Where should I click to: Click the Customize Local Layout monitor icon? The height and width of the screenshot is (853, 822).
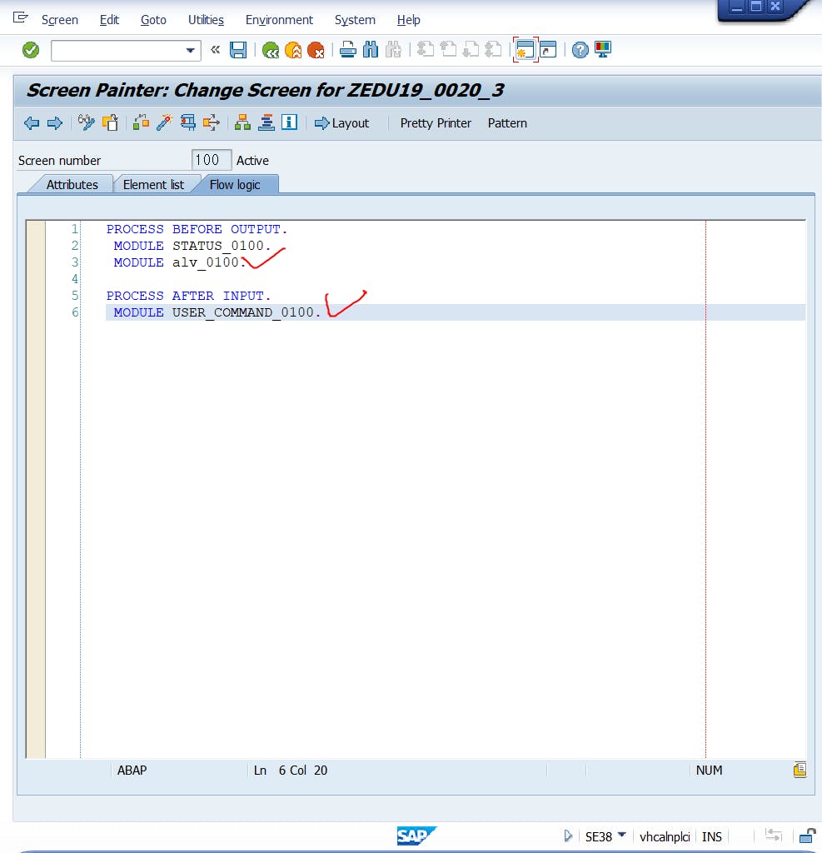(603, 50)
